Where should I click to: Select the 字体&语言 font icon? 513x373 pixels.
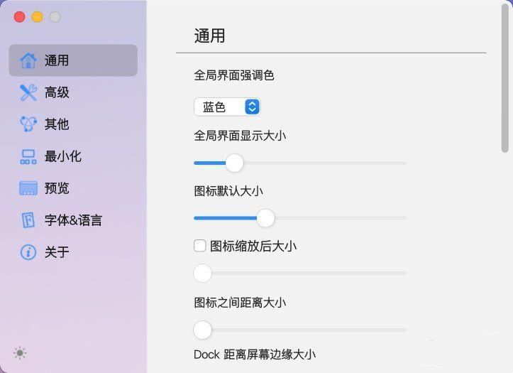coord(28,220)
